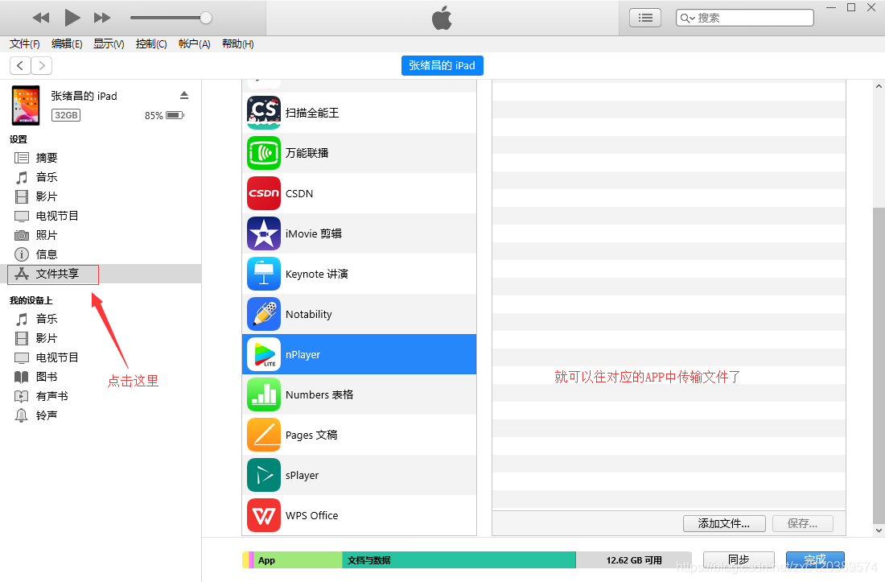885x582 pixels.
Task: Click the nPlayer app icon
Action: point(264,354)
